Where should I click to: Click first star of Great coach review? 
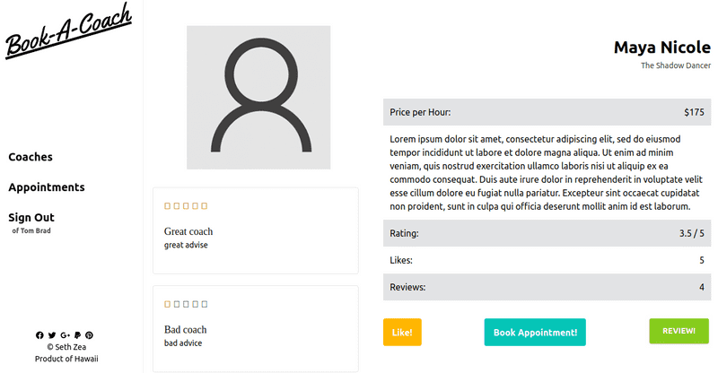(167, 206)
